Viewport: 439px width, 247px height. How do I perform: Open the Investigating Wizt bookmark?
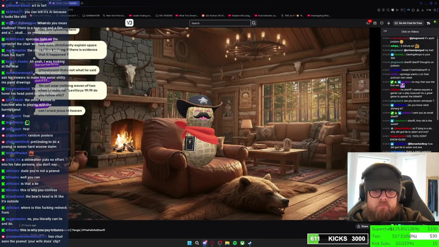[318, 15]
